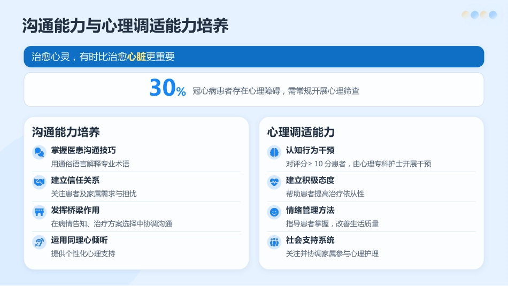Screen dimensions: 508x286
Task: Click the bridge icon beside 发挥桥梁作用
Action: (x=39, y=212)
